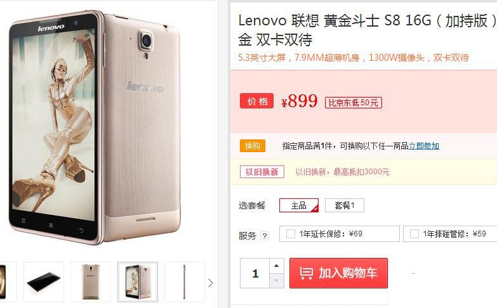Click the red 价格 price label
This screenshot has width=497, height=308.
256,101
